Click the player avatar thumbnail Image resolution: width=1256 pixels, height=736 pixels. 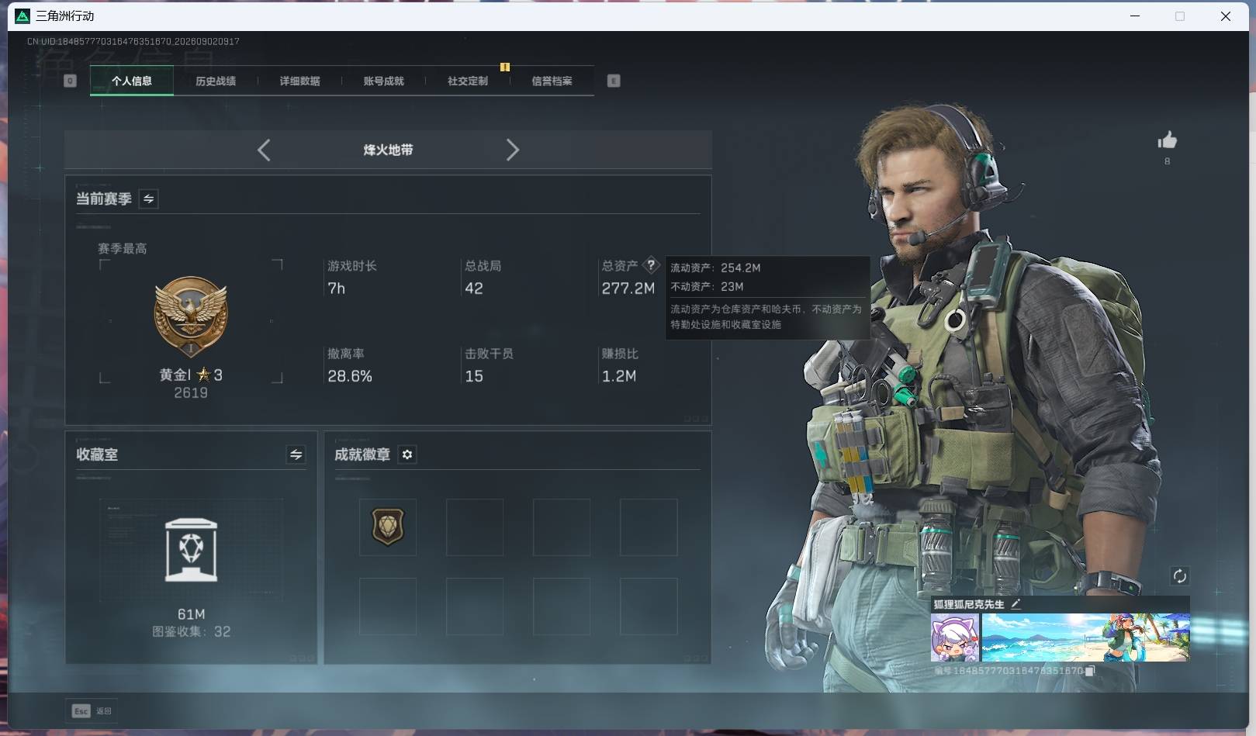point(955,638)
